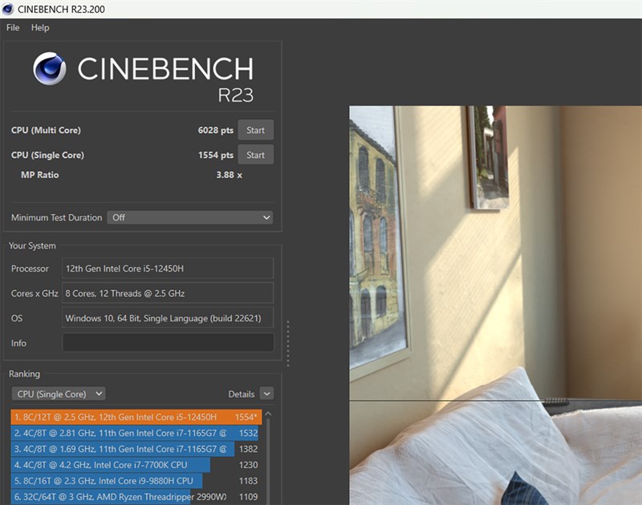642x505 pixels.
Task: Click the dotted panel divider handle
Action: click(x=288, y=344)
